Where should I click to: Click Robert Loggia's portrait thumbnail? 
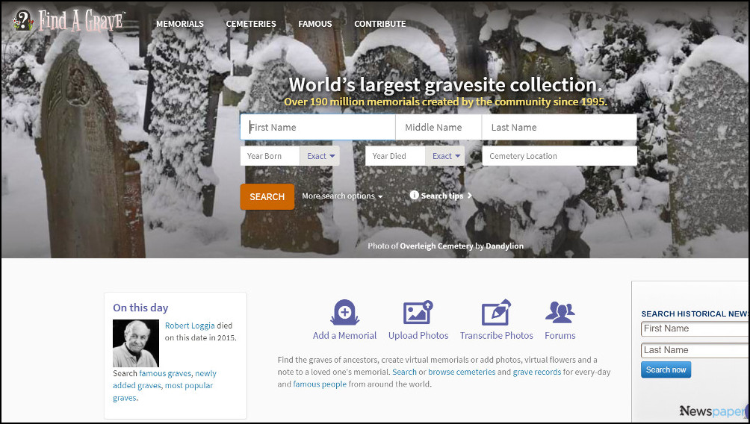coord(136,343)
